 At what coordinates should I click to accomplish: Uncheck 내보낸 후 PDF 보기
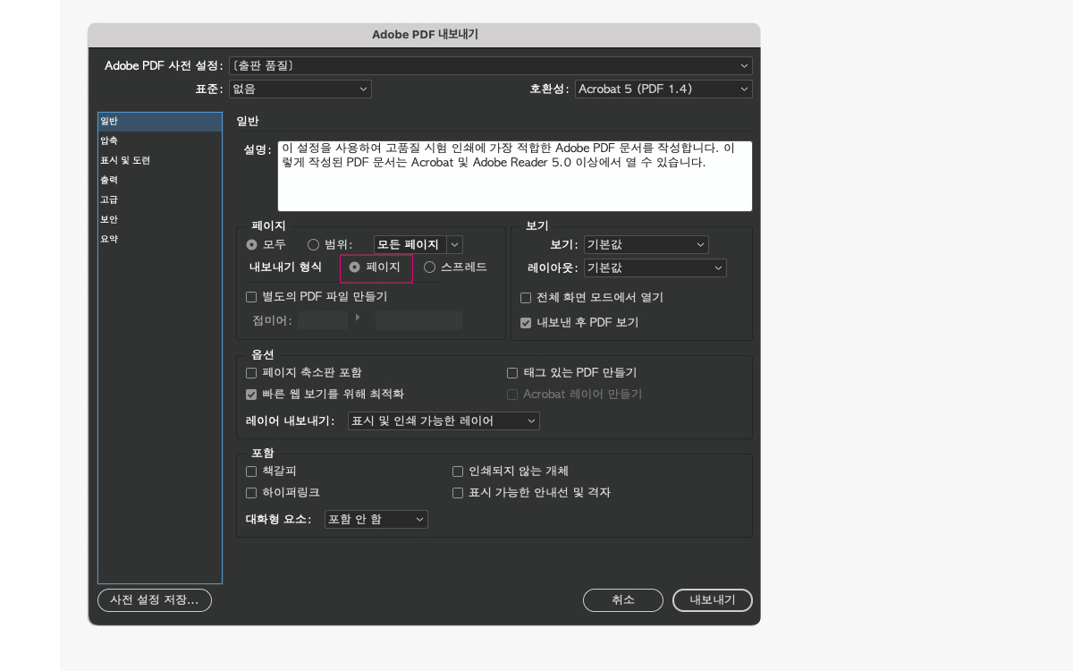(526, 323)
